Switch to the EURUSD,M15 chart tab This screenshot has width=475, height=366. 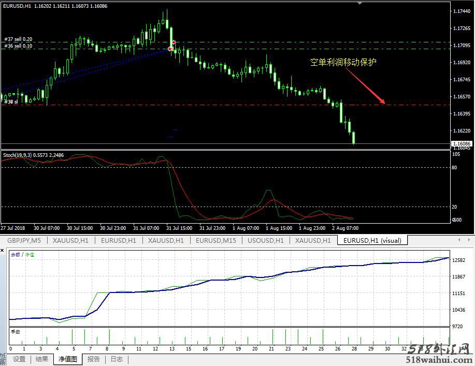click(215, 240)
